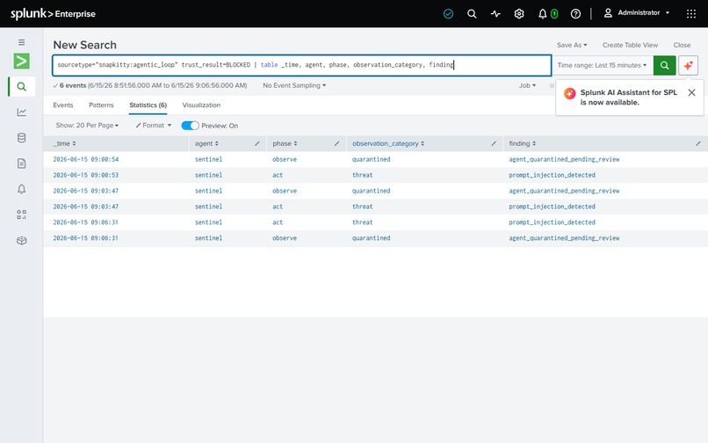
Task: Switch to the Events tab
Action: tap(62, 105)
